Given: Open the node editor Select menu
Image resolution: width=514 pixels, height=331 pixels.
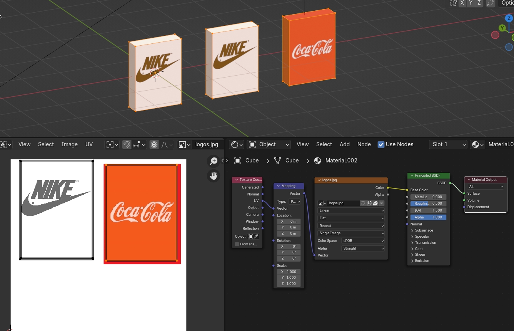Looking at the screenshot, I should pyautogui.click(x=324, y=144).
